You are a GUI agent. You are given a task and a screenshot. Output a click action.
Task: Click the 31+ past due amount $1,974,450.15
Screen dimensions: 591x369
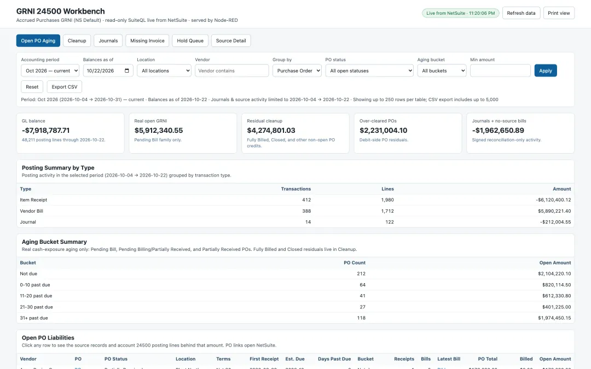[x=554, y=318]
